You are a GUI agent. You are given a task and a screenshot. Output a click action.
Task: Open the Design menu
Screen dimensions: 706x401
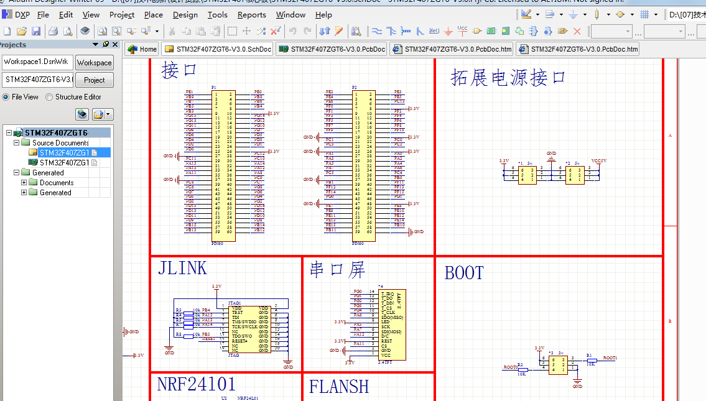(185, 15)
